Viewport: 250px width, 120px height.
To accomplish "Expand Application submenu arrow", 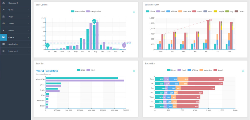I will [29, 44].
